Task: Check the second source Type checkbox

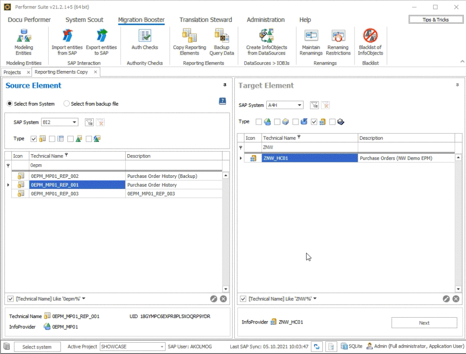Action: tap(52, 139)
